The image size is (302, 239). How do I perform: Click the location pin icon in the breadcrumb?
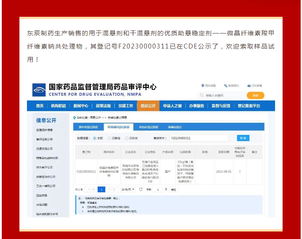pos(74,118)
